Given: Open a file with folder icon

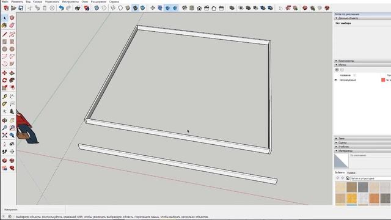Looking at the screenshot, I should point(13,8).
